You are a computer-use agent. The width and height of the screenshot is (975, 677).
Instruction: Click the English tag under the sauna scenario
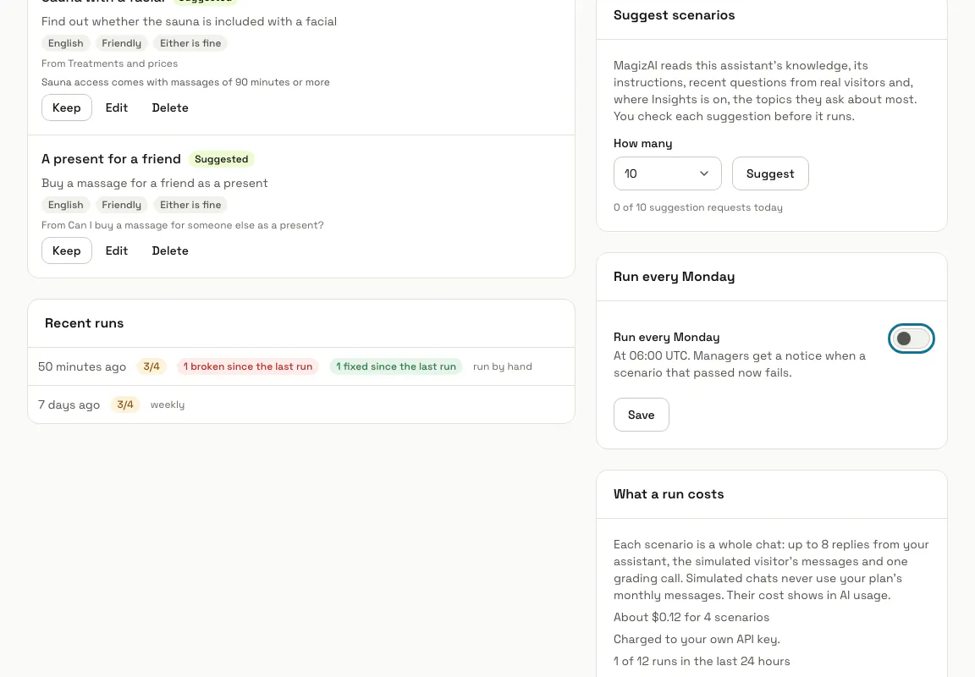click(66, 43)
